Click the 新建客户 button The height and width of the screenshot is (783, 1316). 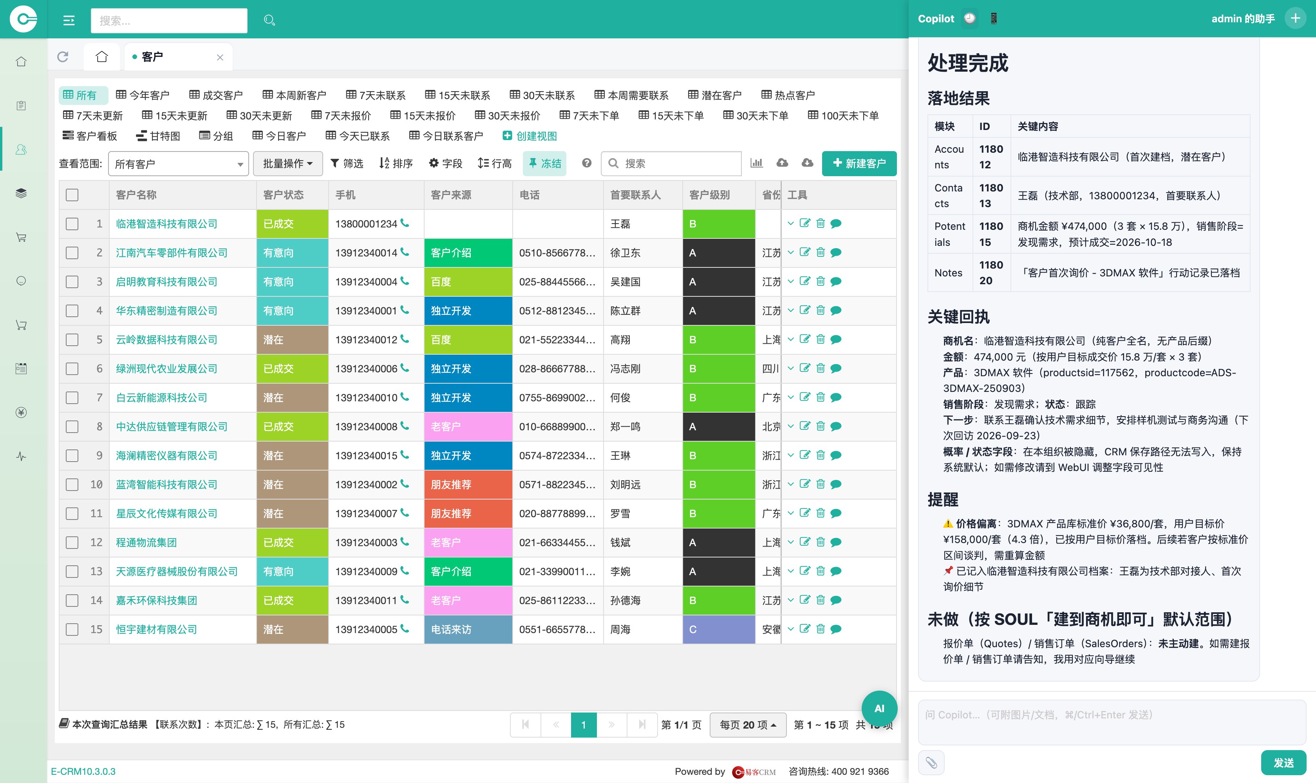pos(859,164)
